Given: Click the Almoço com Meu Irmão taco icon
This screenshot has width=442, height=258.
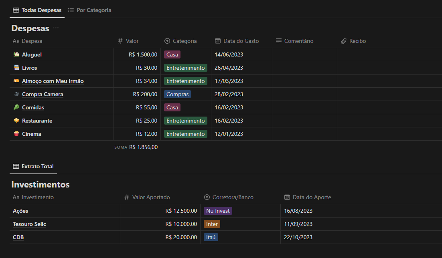Looking at the screenshot, I should 16,81.
